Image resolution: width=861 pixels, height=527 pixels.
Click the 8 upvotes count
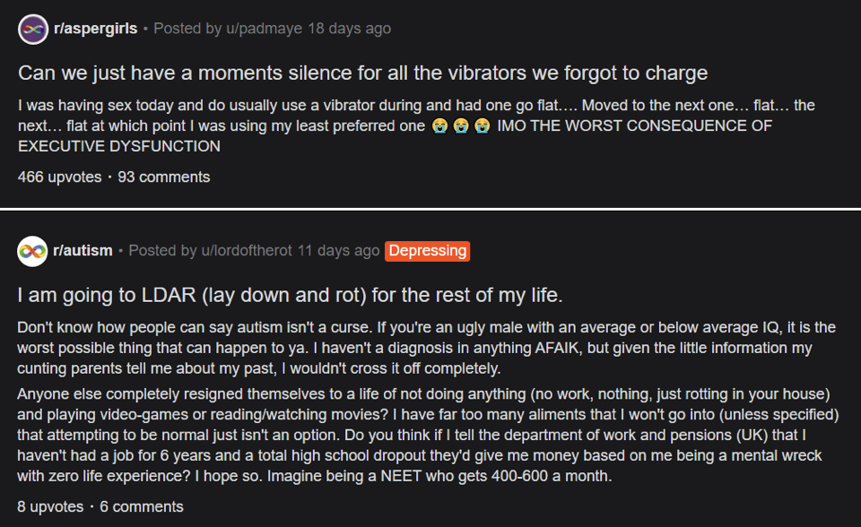[50, 506]
